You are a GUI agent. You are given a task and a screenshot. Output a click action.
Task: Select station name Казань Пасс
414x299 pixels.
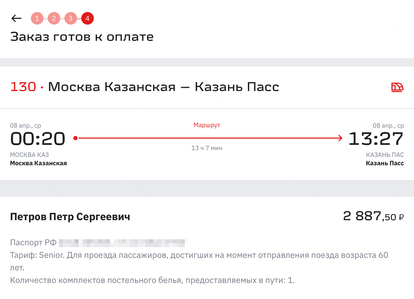[x=385, y=163]
